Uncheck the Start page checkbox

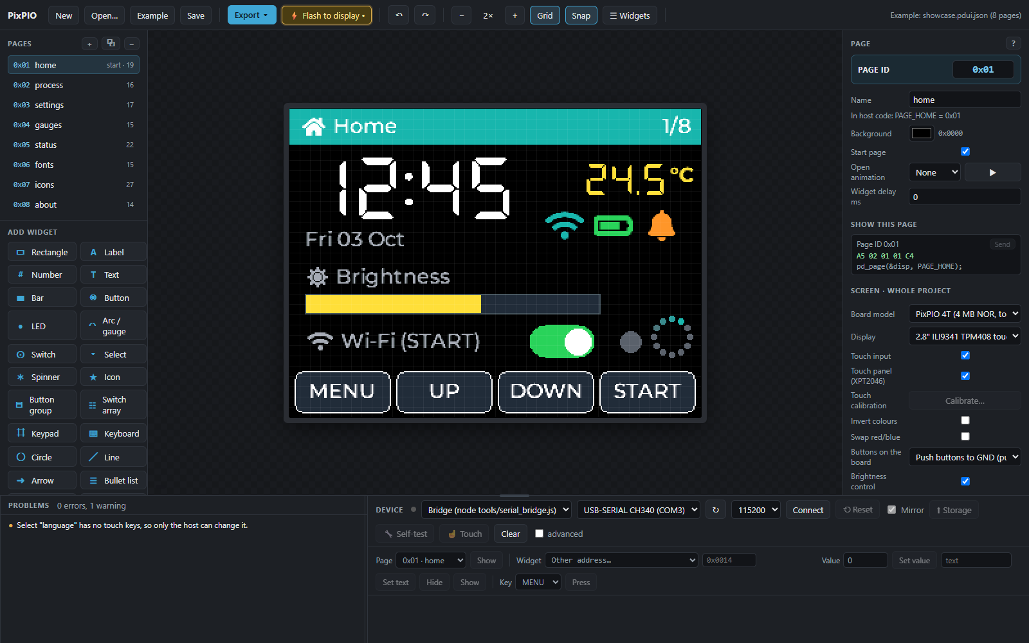coord(965,152)
